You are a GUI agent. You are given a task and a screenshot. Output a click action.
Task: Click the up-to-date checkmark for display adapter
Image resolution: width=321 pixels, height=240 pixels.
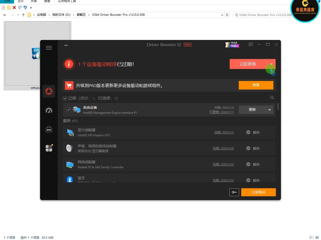pyautogui.click(x=248, y=132)
